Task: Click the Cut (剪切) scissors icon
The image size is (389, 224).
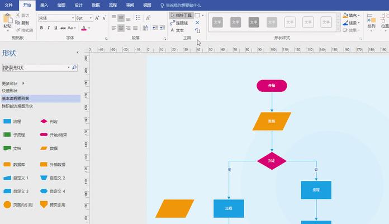Action: tap(18, 15)
